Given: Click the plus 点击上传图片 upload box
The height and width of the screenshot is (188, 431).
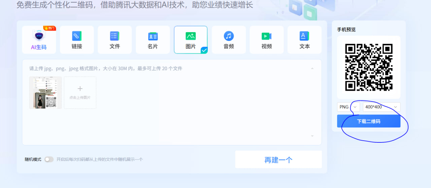Looking at the screenshot, I should (x=80, y=93).
